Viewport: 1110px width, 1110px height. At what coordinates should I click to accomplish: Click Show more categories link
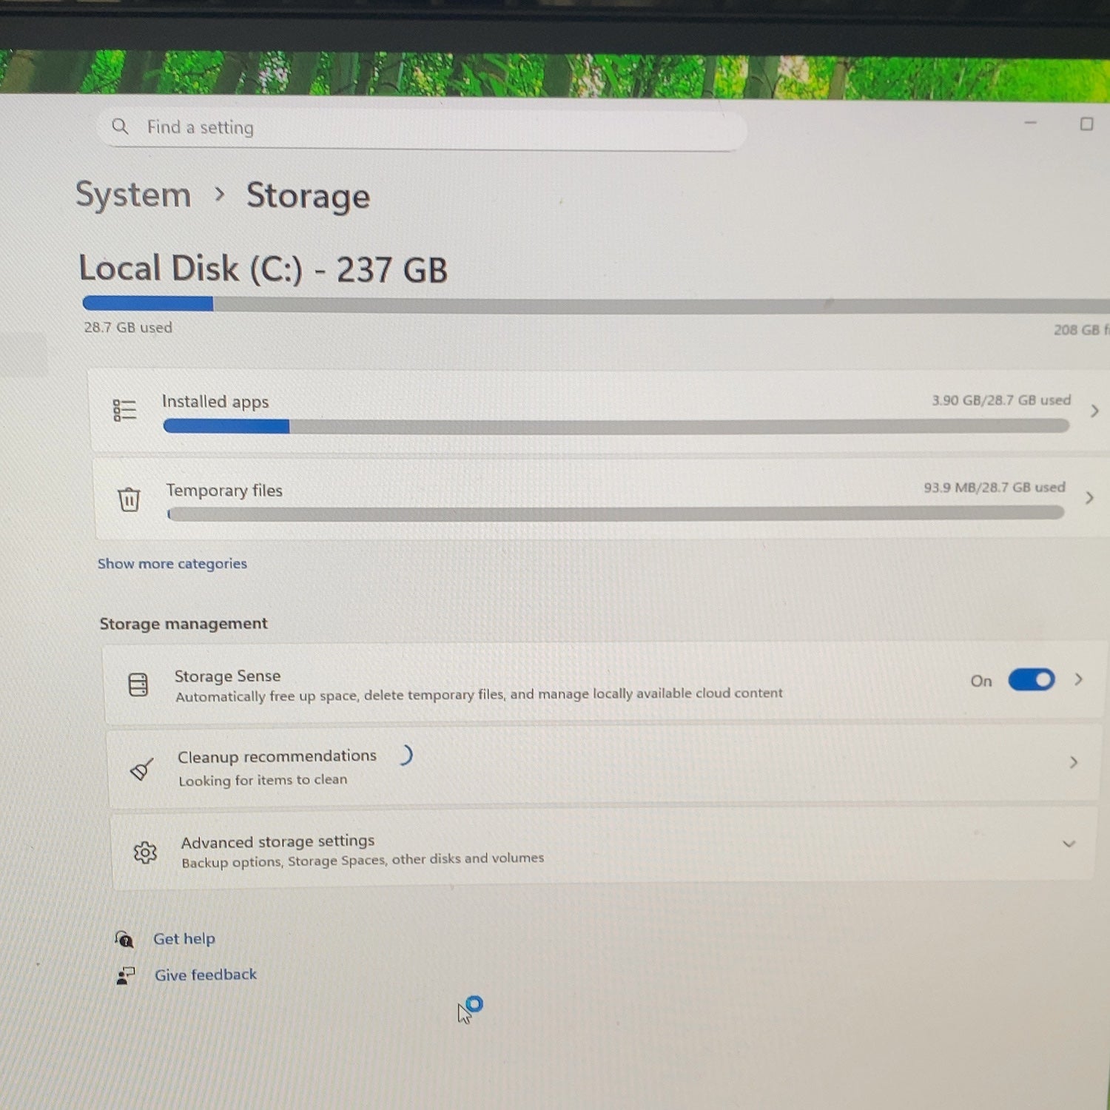[x=172, y=564]
